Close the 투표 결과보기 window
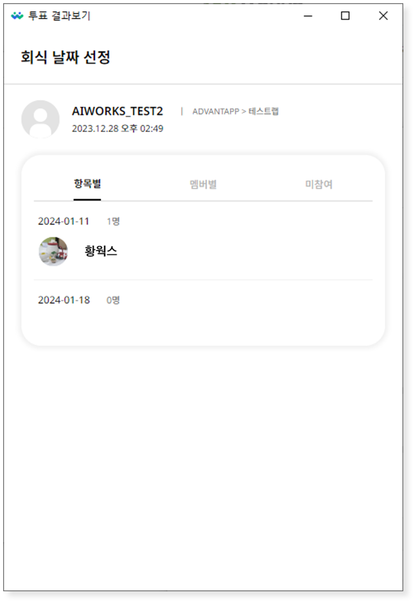 coord(383,16)
